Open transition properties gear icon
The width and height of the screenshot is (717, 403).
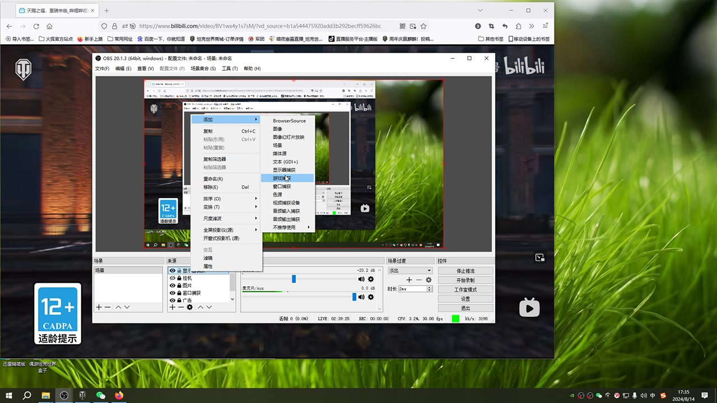[429, 280]
